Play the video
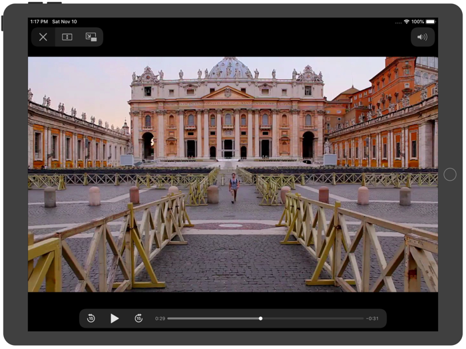This screenshot has width=466, height=349. click(x=115, y=318)
